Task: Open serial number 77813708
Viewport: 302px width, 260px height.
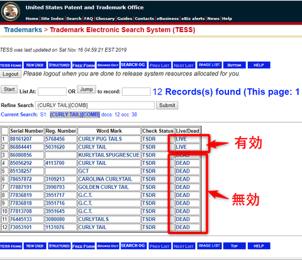Action: click(21, 211)
